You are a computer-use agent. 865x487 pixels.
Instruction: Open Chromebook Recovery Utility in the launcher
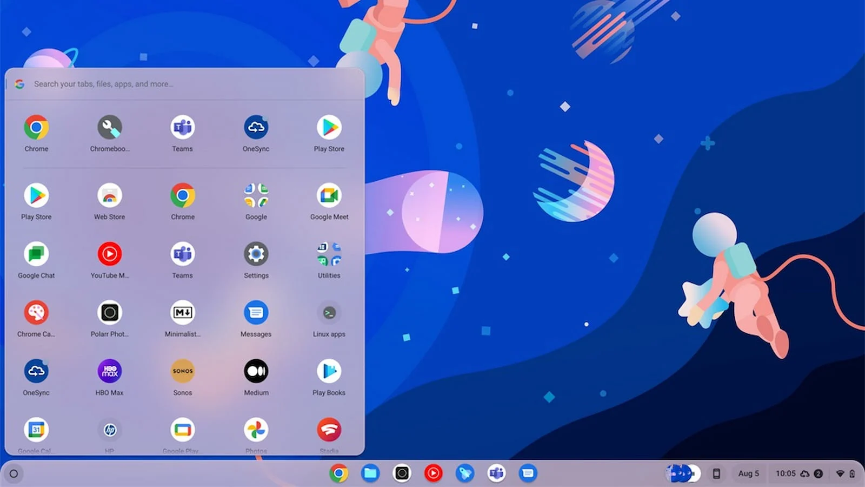[109, 128]
